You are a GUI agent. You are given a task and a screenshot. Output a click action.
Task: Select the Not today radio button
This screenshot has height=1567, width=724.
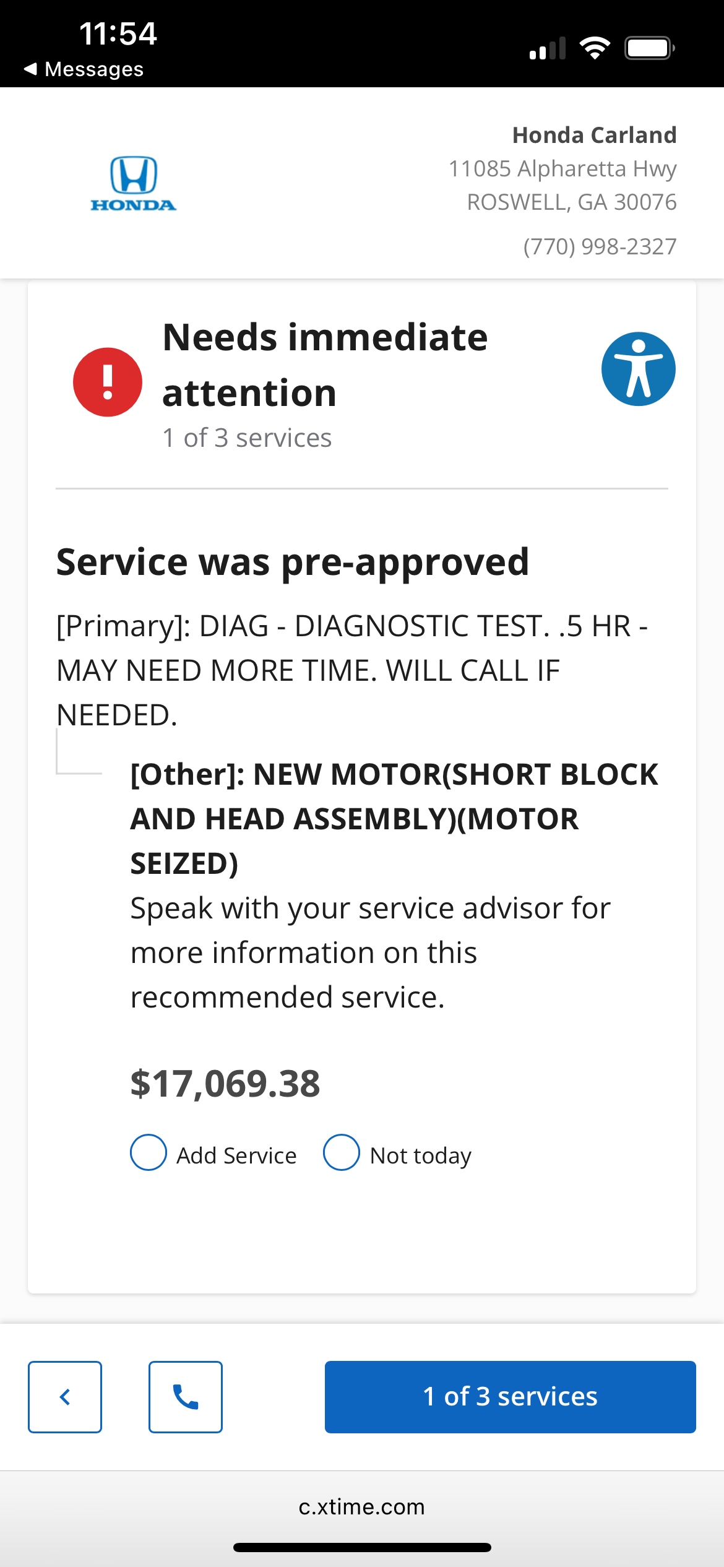tap(342, 1152)
